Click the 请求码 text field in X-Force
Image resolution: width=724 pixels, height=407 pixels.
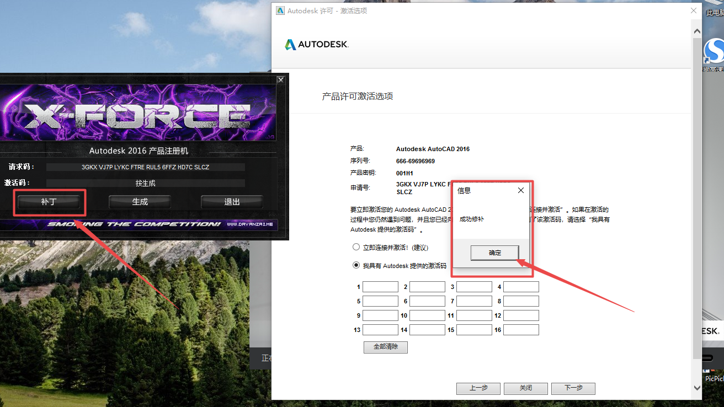pos(145,167)
